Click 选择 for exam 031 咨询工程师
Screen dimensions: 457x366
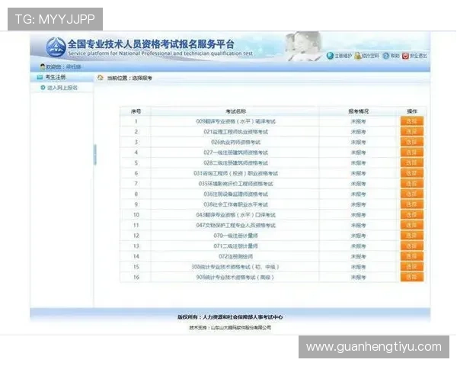tap(411, 173)
